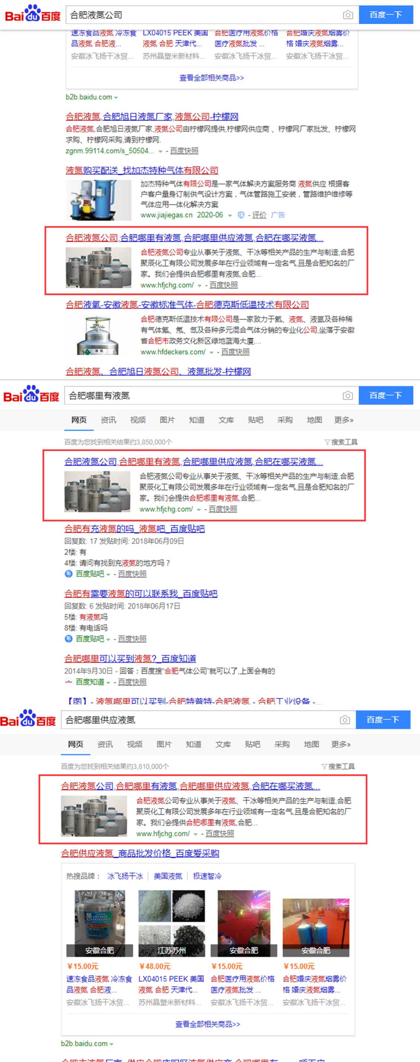Viewport: 420px width, 1062px height.
Task: Click price text ¥48.00元
Action: [x=155, y=966]
